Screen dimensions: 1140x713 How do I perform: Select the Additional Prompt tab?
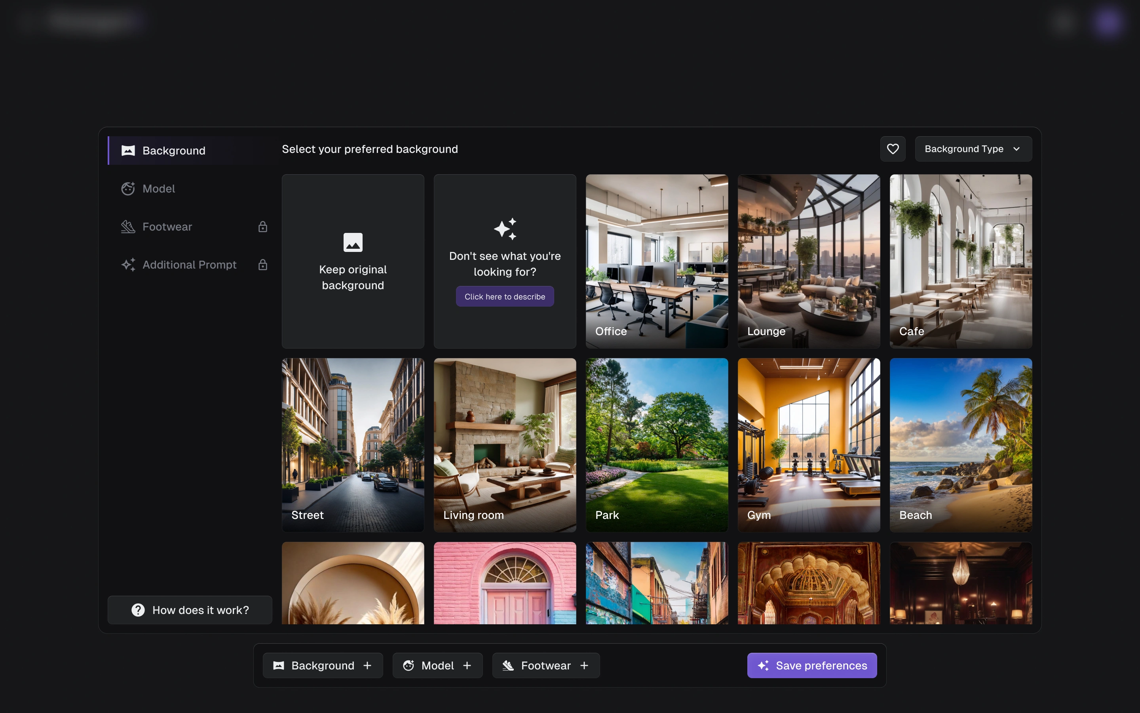[x=189, y=265]
